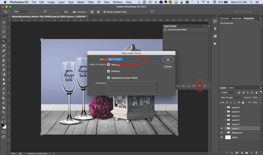Toggle Delete Cropped Pixels checkbox
Image resolution: width=263 pixels, height=155 pixels.
click(105, 12)
